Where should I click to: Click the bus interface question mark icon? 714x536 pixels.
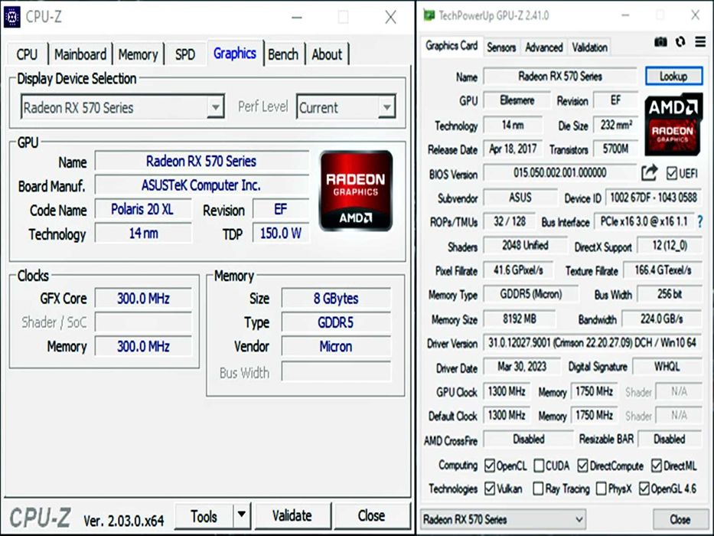[x=700, y=222]
